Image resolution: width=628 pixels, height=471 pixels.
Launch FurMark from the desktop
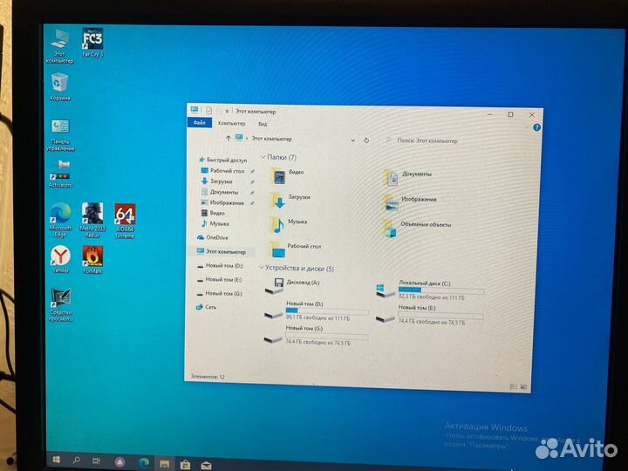coord(92,257)
